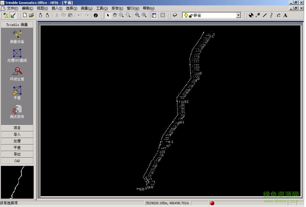This screenshot has width=306, height=207.
Task: Click the overview map thumbnail
Action: tap(17, 182)
